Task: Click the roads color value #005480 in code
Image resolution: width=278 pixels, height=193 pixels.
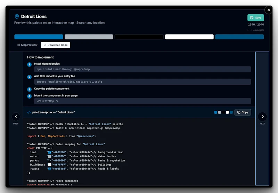Action: click(60, 169)
